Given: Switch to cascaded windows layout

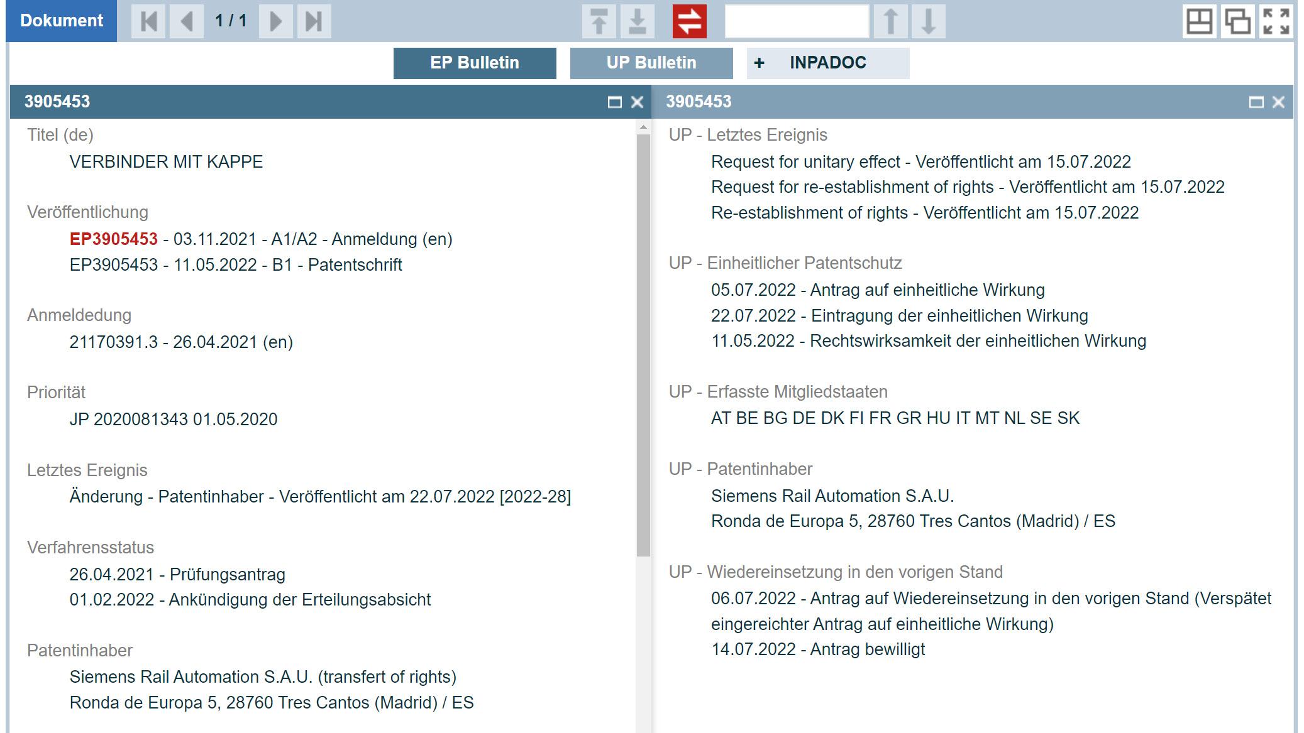Looking at the screenshot, I should coord(1237,21).
